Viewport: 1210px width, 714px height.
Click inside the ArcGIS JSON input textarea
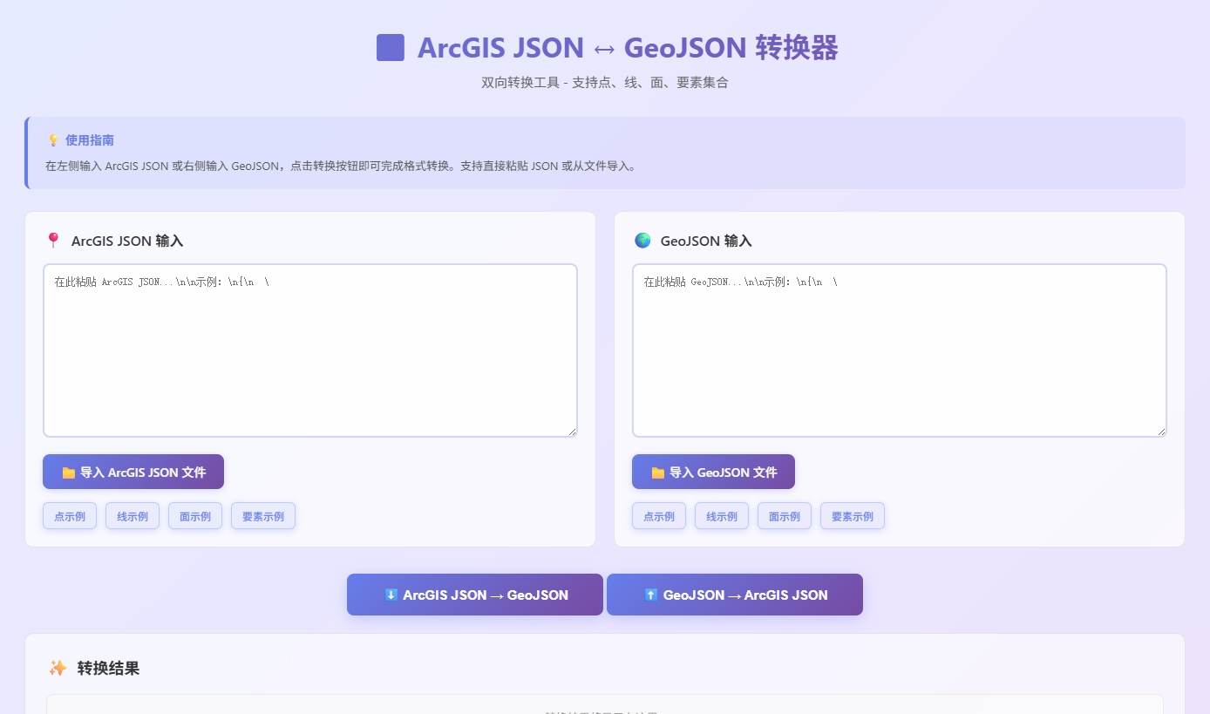(310, 350)
